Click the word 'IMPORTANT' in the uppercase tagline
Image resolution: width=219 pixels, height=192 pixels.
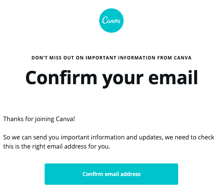click(101, 58)
